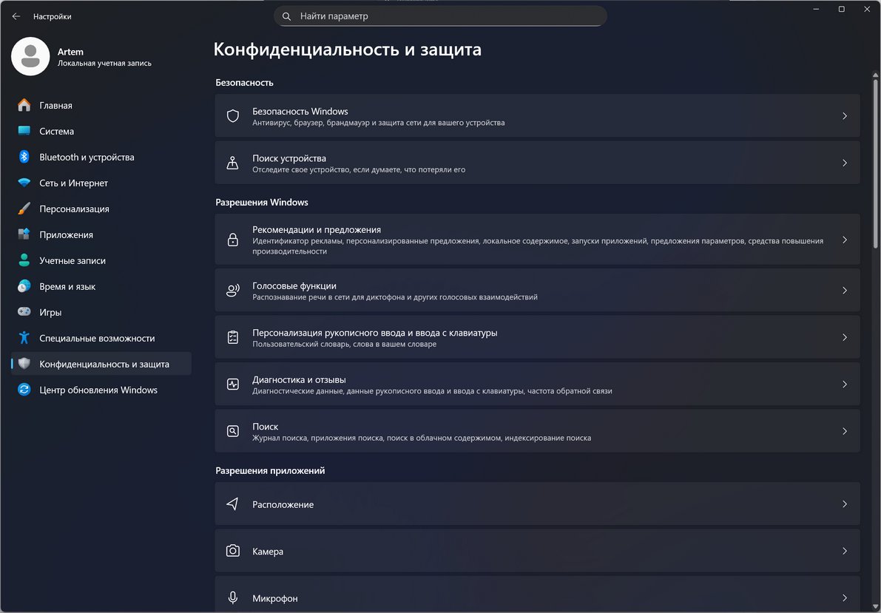Go back using the back arrow

[16, 16]
